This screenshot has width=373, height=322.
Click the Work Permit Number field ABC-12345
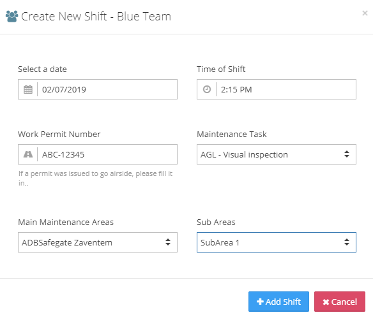pos(107,154)
